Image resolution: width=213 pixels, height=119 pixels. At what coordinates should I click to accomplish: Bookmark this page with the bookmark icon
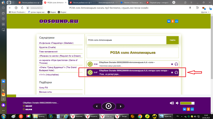tap(190, 8)
